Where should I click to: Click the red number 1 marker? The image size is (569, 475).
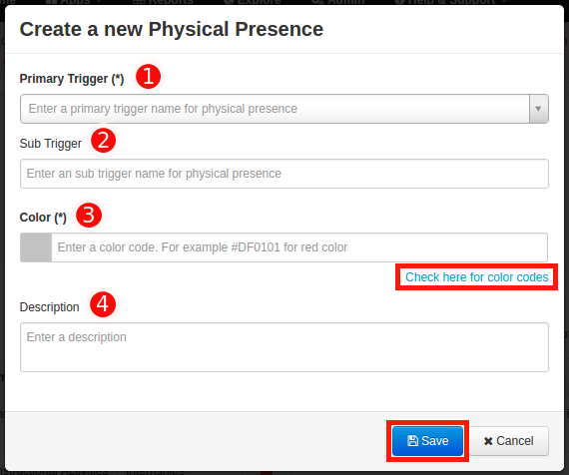[148, 77]
